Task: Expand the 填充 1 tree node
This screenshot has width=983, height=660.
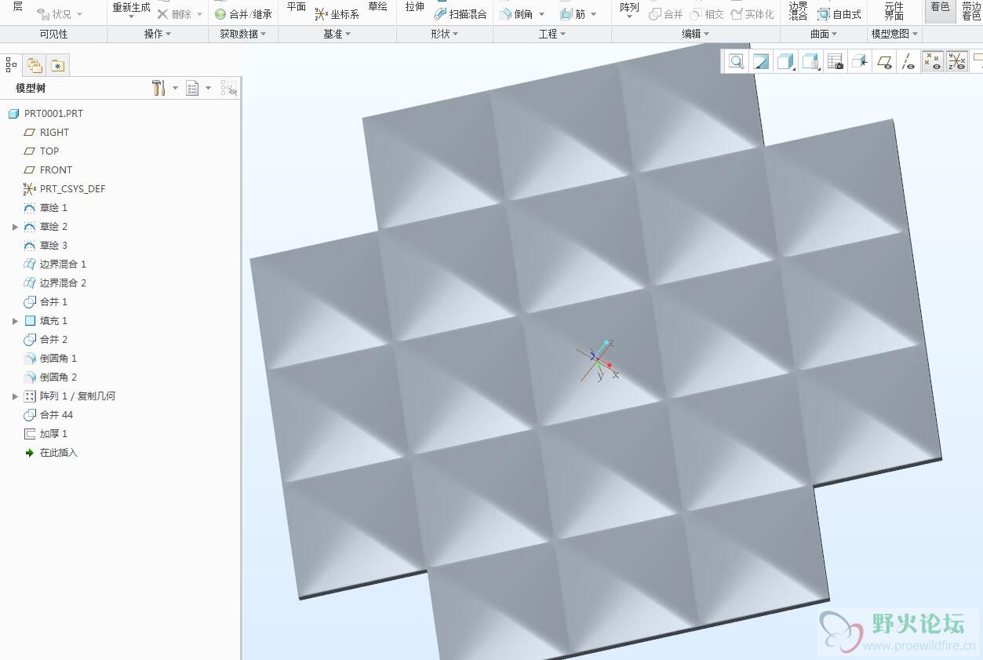Action: (15, 321)
